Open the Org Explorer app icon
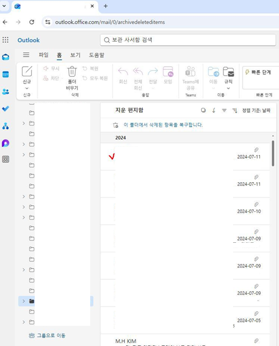 6,126
